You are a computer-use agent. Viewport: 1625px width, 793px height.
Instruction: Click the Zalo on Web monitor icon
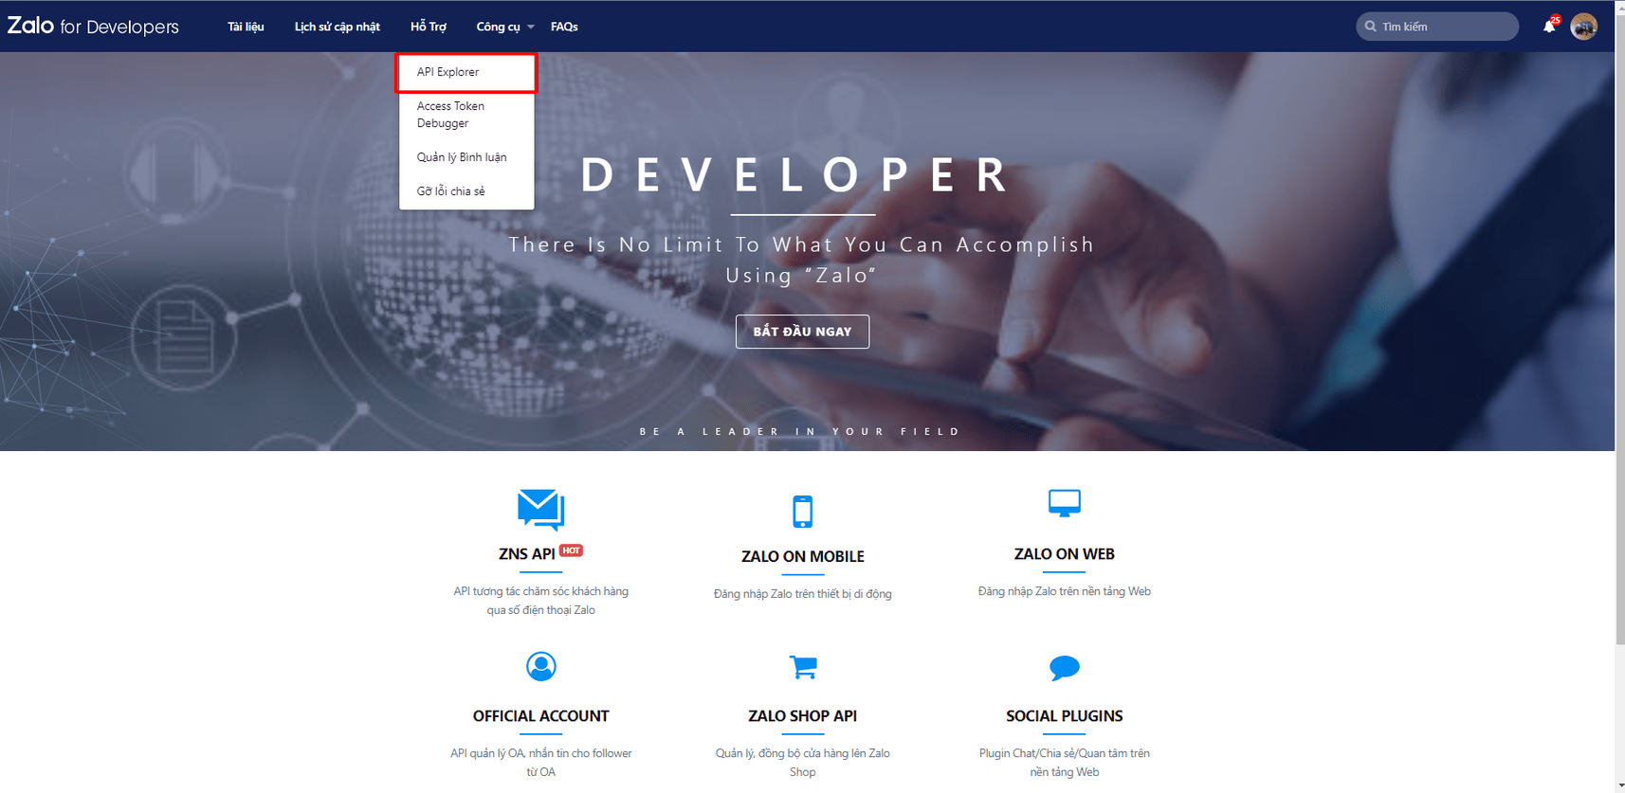1065,503
